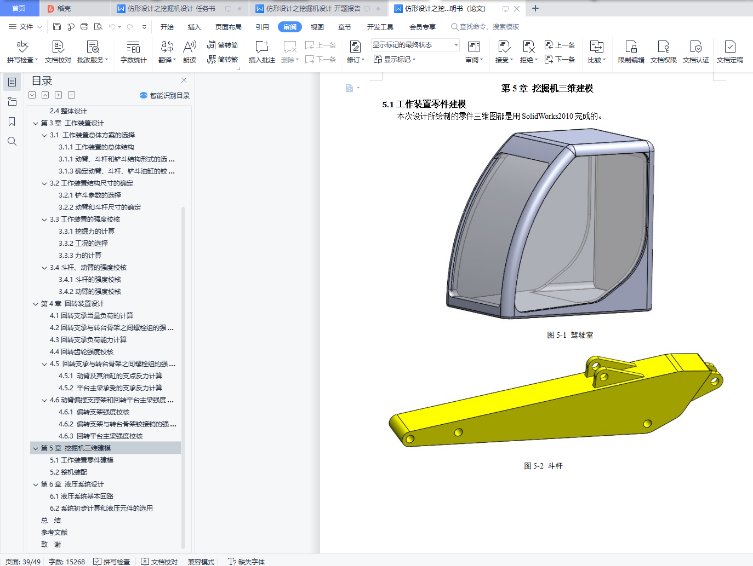Open 批改服务 correction service
This screenshot has height=566, width=753.
coord(93,52)
